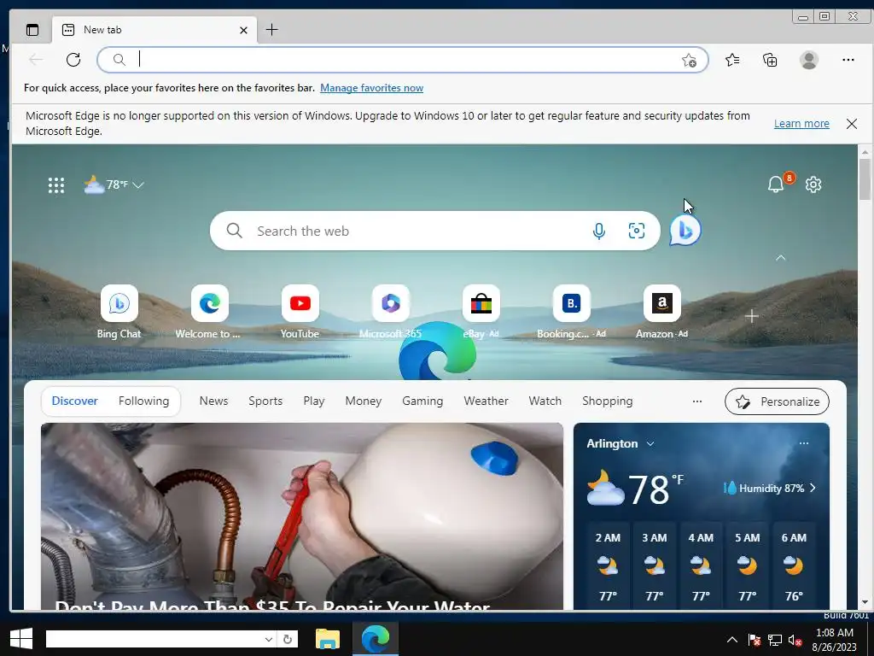Select the 6 AM forecast
The image size is (874, 656).
[794, 566]
